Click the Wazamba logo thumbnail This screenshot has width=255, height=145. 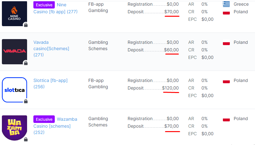tap(14, 128)
